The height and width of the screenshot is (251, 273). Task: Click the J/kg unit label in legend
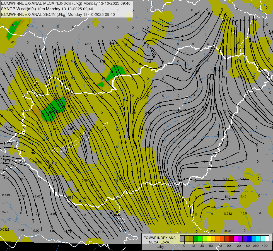pos(161,247)
